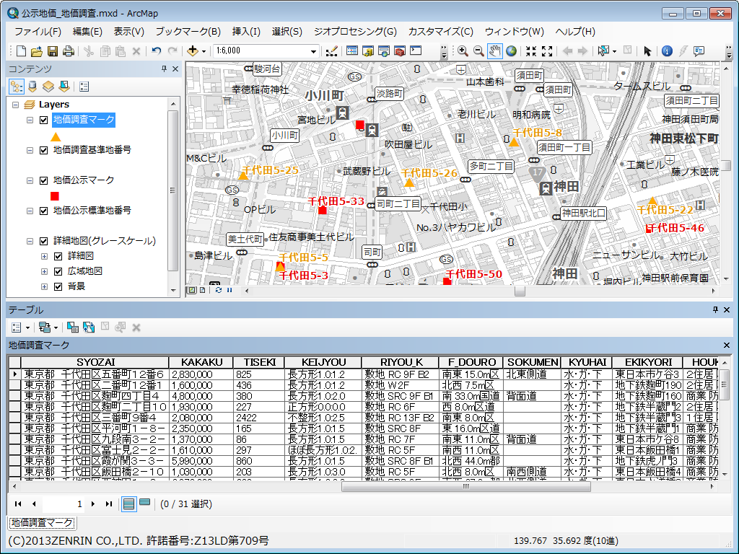Screen dimensions: 739x554
Task: Toggle 広域地図 sublayer checkbox
Action: tap(58, 271)
